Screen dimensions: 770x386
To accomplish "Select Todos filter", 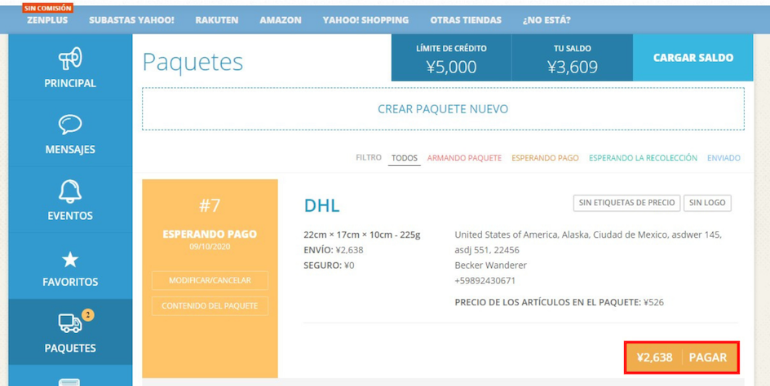I will click(404, 158).
